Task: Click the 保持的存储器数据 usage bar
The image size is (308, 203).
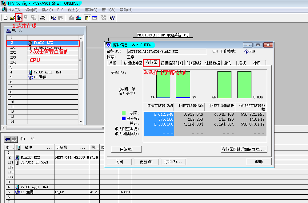Action: (x=244, y=85)
